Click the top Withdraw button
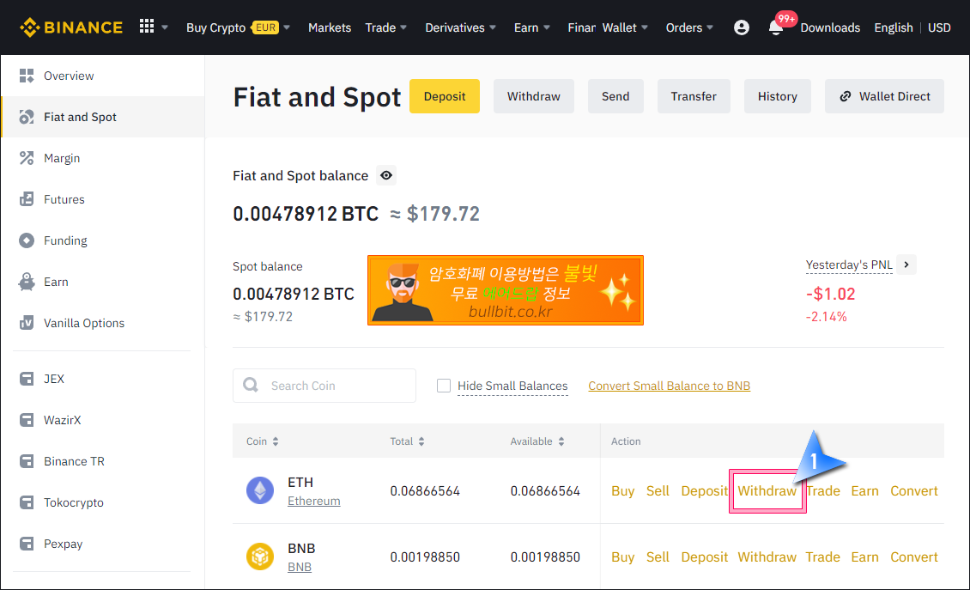970x590 pixels. pos(533,96)
